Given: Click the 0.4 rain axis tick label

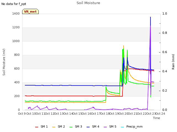Looking at the screenshot, I should [165, 71].
